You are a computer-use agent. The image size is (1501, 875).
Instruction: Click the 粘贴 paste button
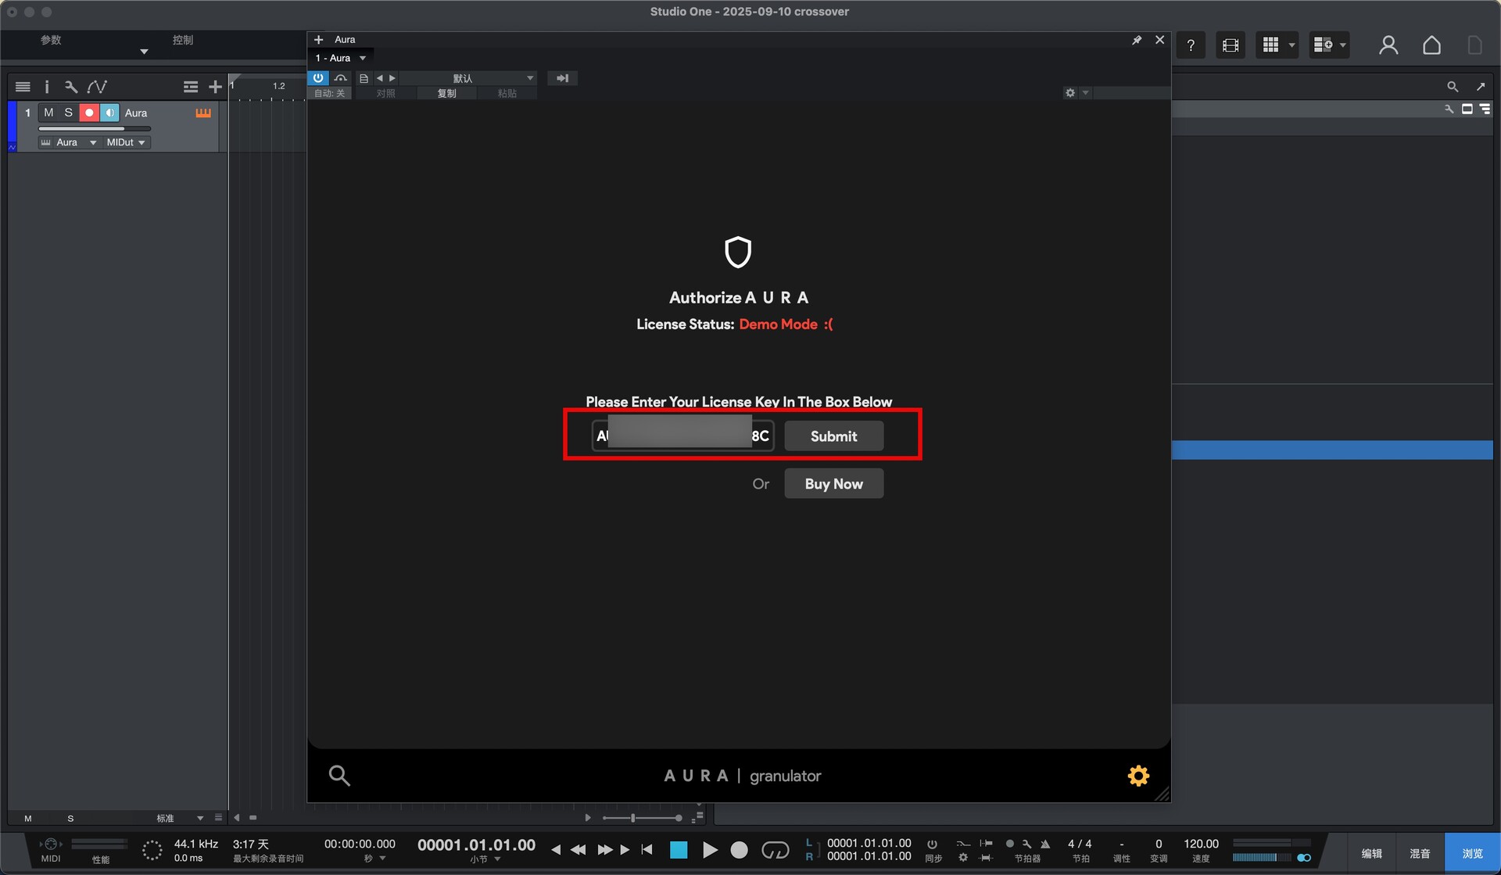pos(507,93)
